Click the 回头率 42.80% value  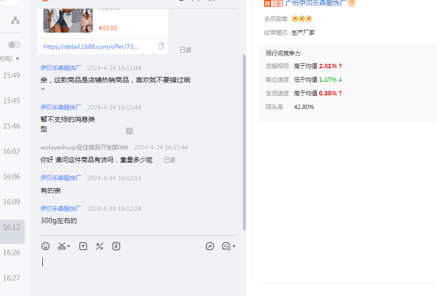(x=304, y=107)
